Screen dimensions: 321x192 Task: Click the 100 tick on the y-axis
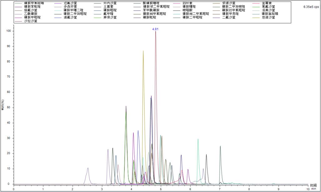[9, 31]
